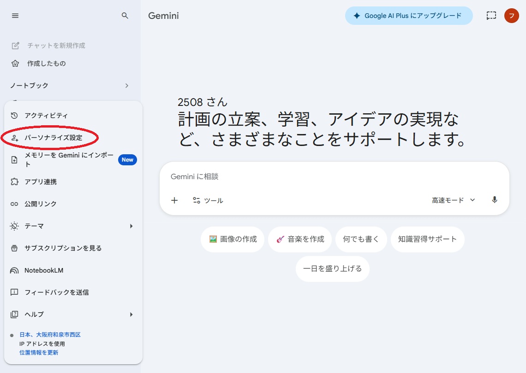Screen dimensions: 526x373
Task: Expand the ノートブック section chevron
Action: click(127, 86)
